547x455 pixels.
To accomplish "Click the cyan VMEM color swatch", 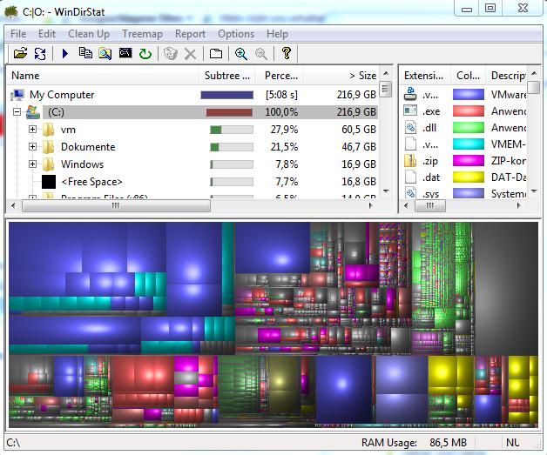I will tap(468, 144).
